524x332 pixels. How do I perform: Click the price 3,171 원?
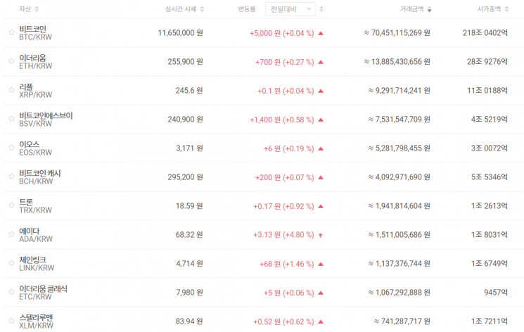click(x=189, y=148)
